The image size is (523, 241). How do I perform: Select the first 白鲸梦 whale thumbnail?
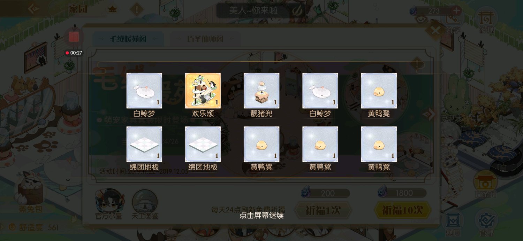coord(144,91)
